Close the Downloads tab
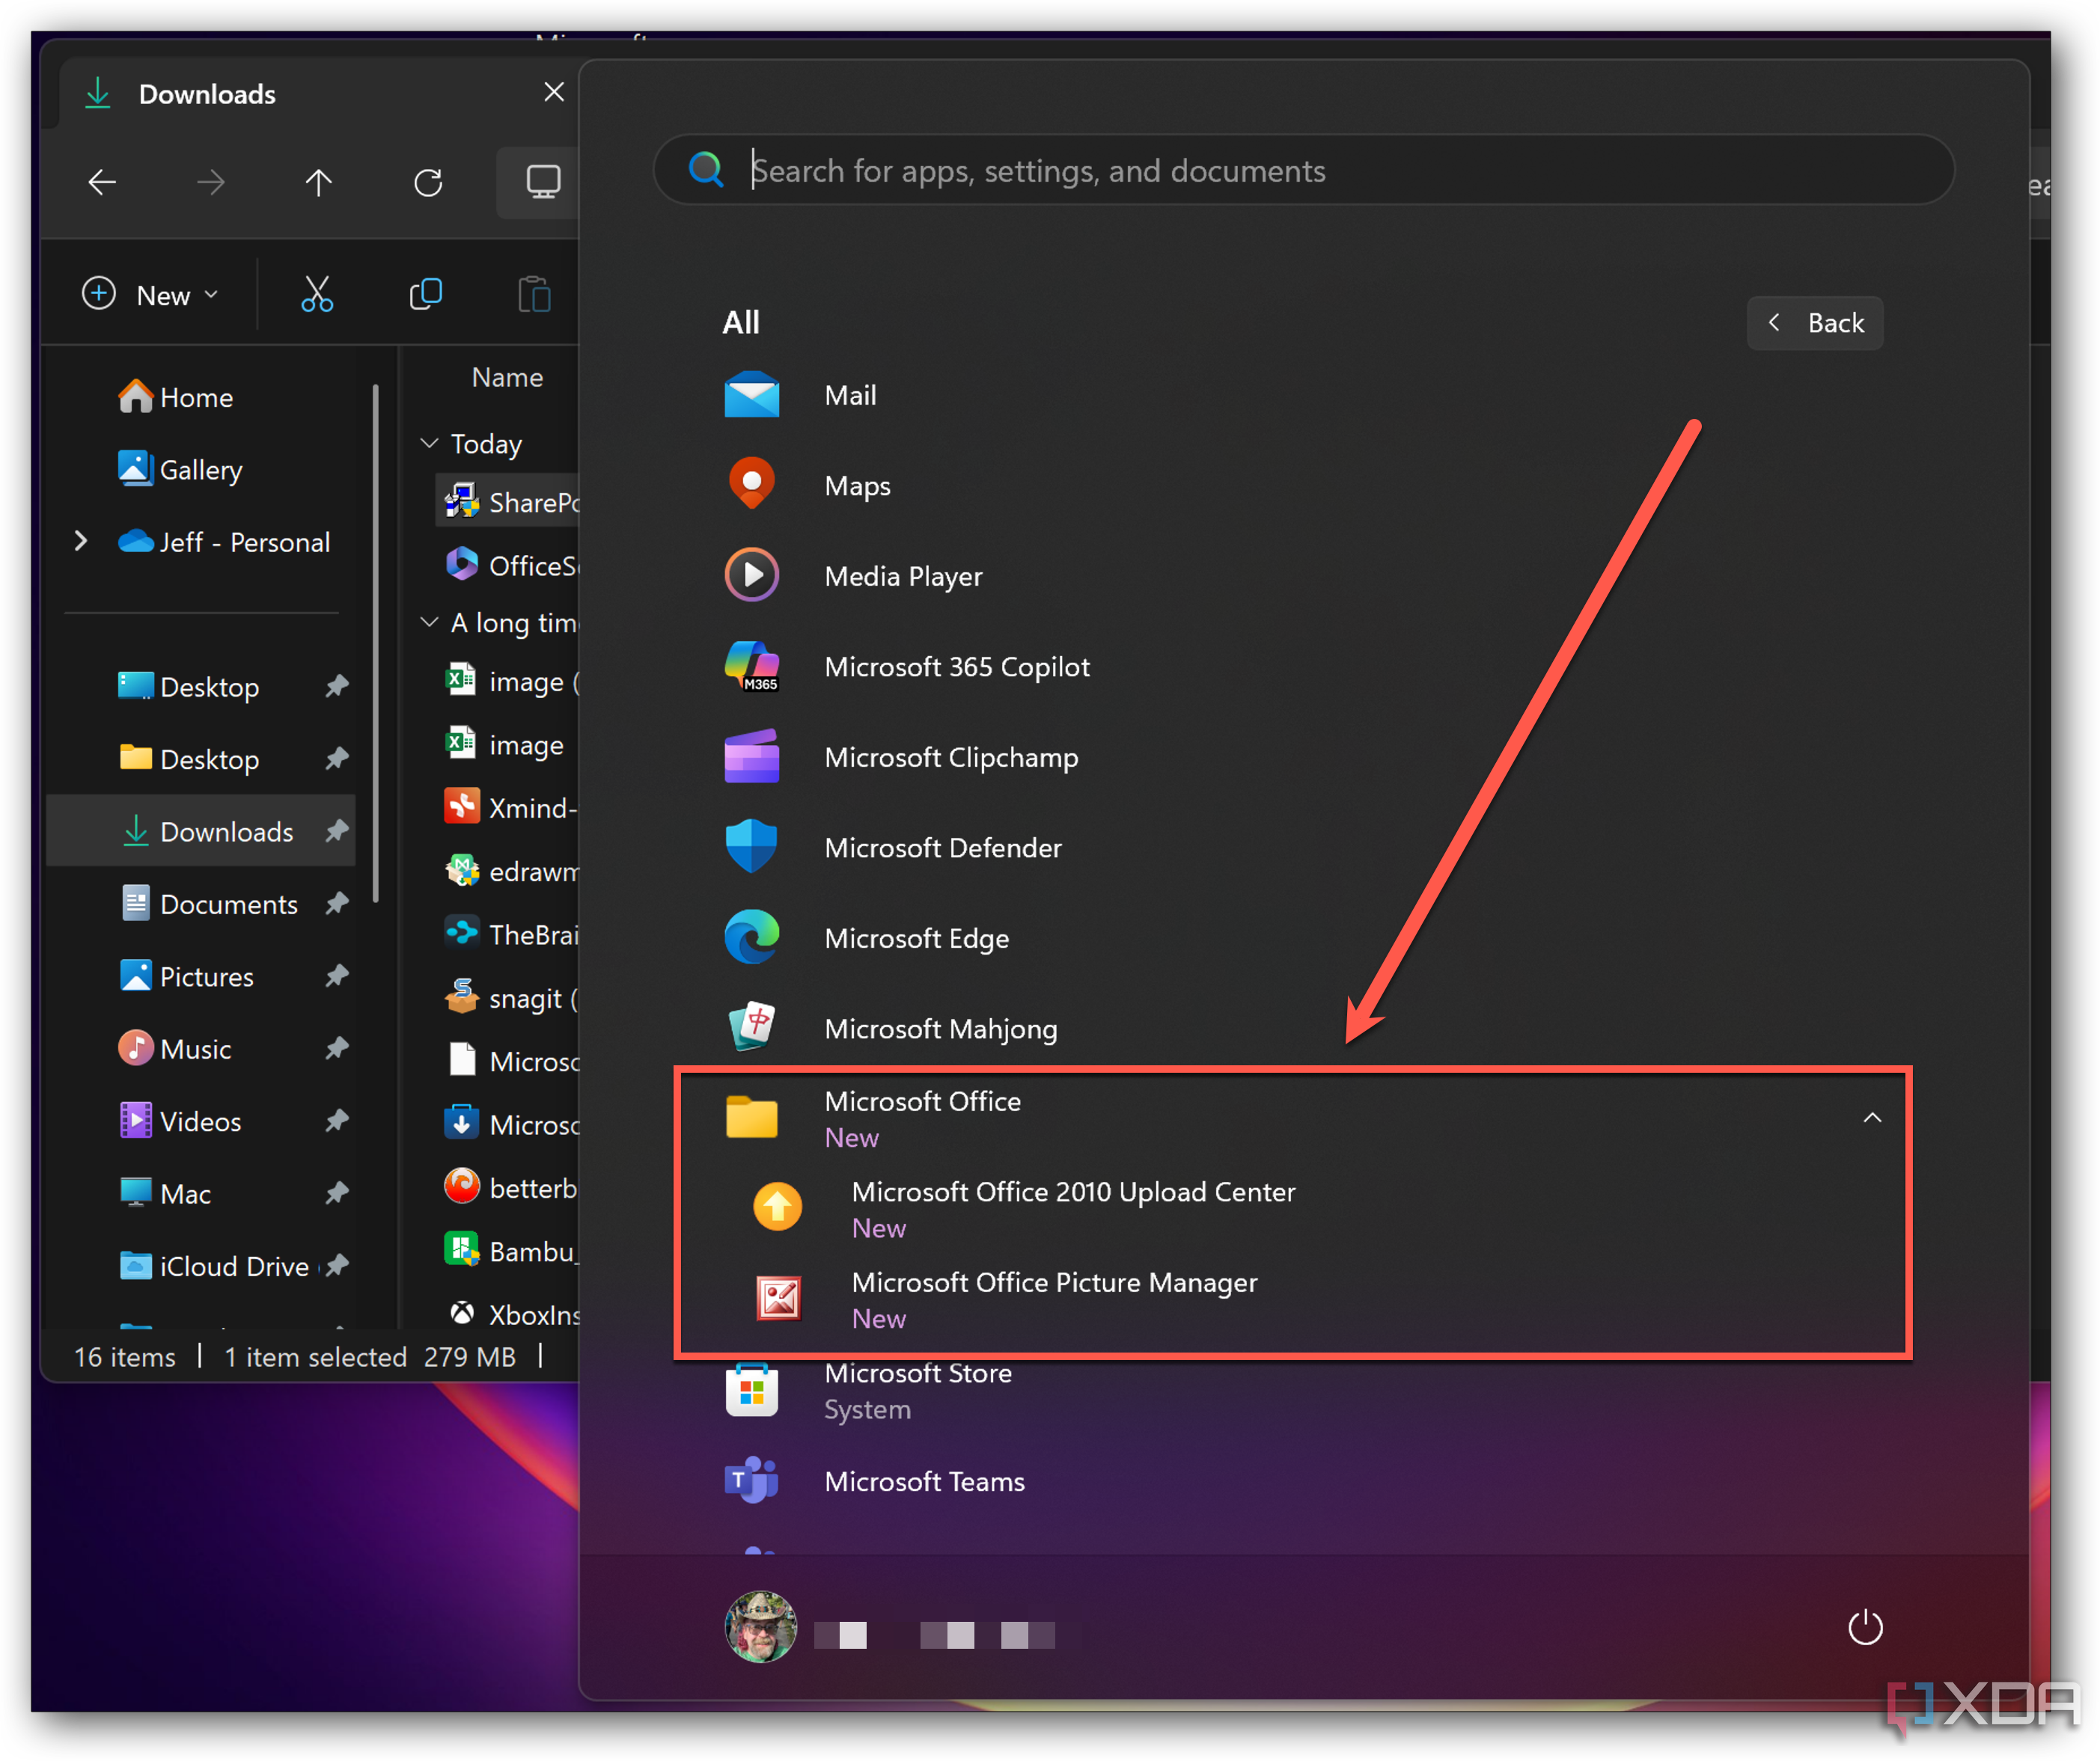This screenshot has width=2100, height=1761. [x=554, y=93]
